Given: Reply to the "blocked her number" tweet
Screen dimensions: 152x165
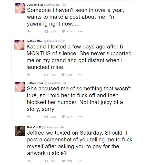Looking at the screenshot, I should coord(29,117).
